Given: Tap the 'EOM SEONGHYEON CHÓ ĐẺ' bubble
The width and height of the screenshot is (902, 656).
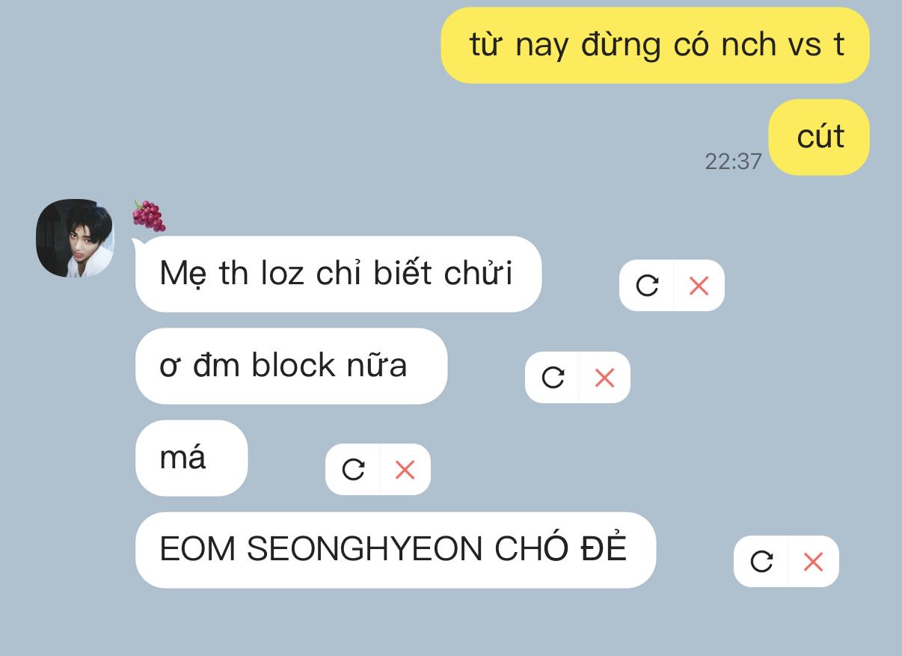Looking at the screenshot, I should [x=396, y=550].
